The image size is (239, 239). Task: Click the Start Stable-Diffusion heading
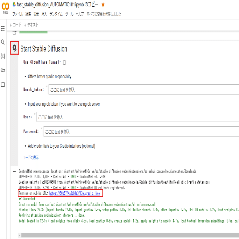[44, 49]
